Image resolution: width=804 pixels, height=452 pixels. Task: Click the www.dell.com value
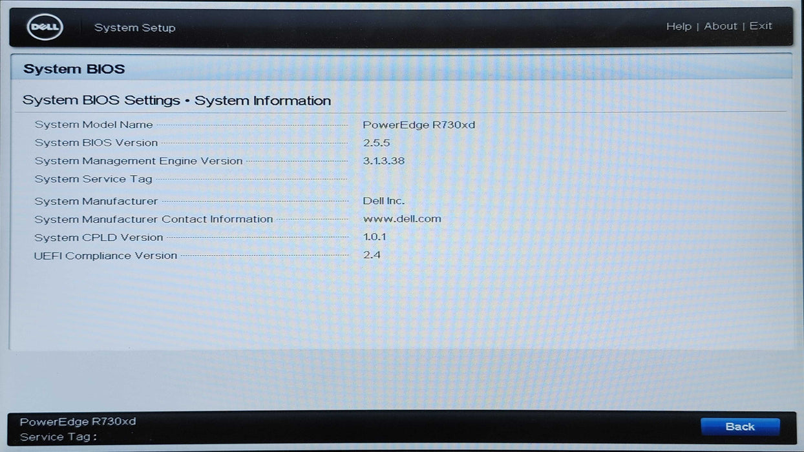[402, 219]
